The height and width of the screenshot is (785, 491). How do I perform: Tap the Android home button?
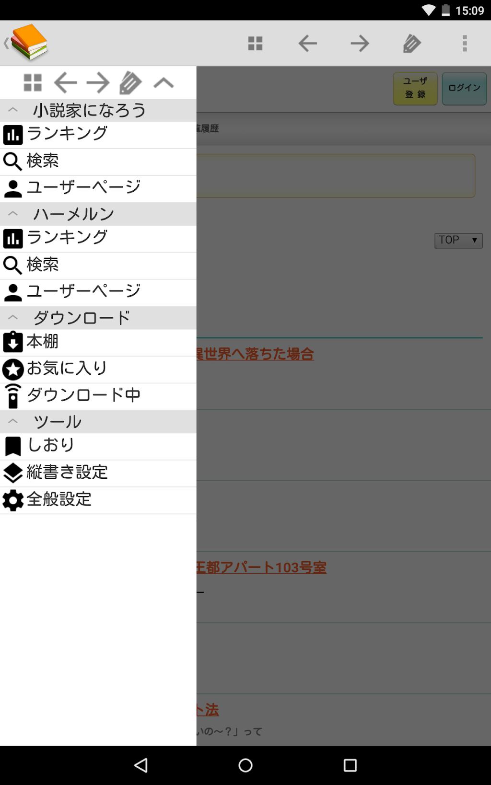(x=245, y=765)
